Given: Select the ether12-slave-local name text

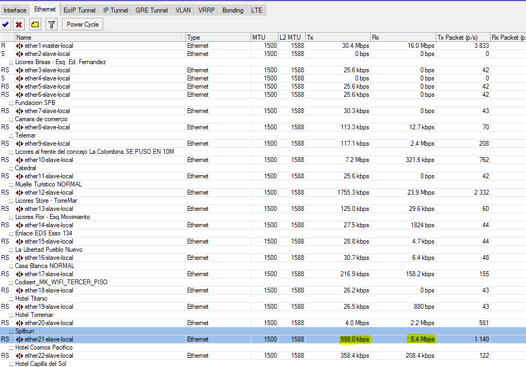Looking at the screenshot, I should (49, 192).
